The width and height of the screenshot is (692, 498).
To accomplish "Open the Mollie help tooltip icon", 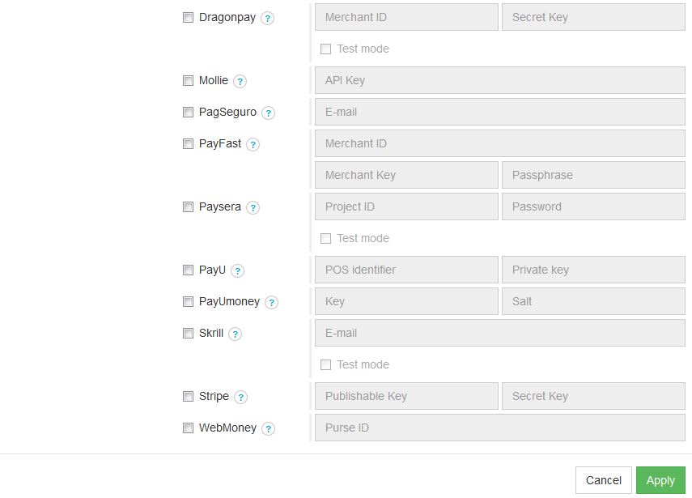I will (240, 81).
